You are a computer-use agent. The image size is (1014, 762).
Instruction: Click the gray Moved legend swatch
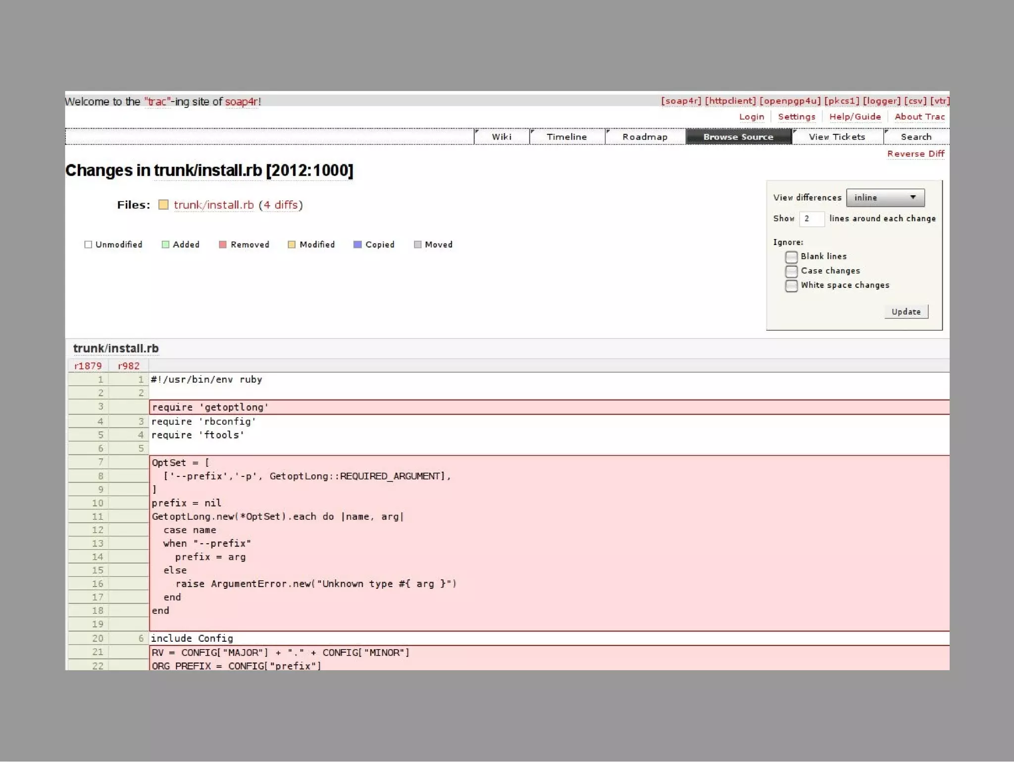(417, 245)
